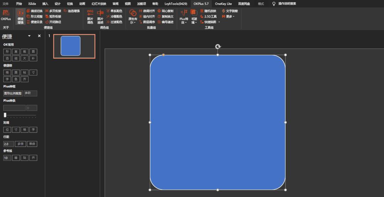
Task: Select the 2.5D工具 tool
Action: pyautogui.click(x=209, y=16)
